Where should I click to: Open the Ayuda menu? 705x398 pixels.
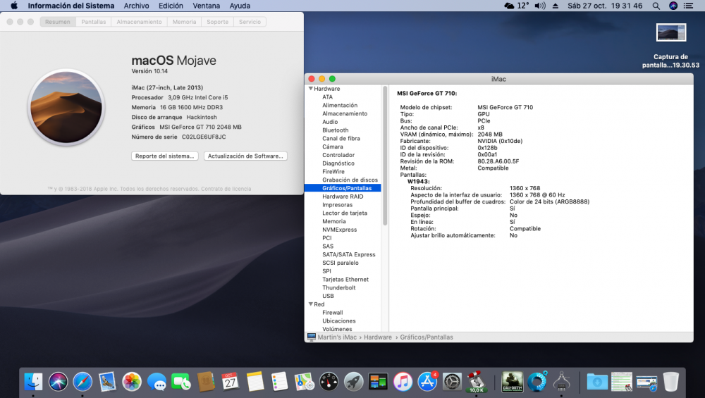(x=240, y=6)
